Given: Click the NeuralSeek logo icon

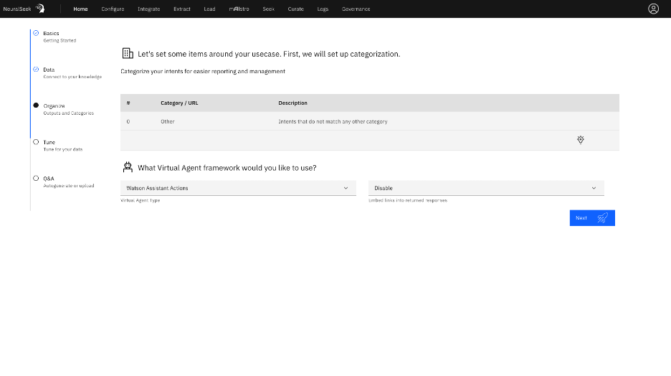Looking at the screenshot, I should coord(40,9).
